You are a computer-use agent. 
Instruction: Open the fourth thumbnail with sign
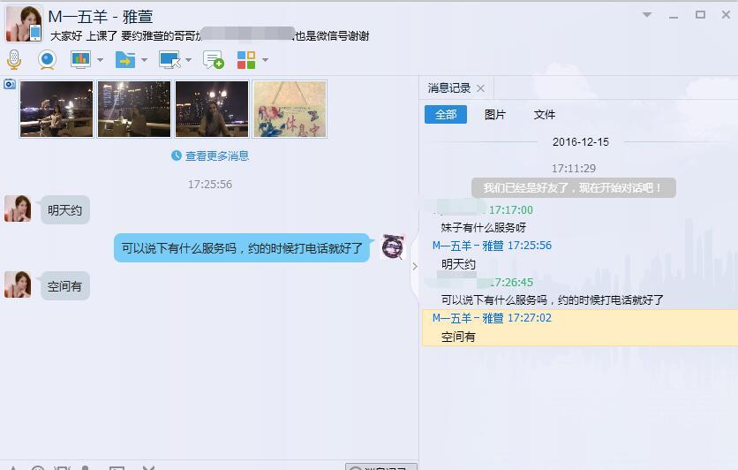click(x=290, y=110)
